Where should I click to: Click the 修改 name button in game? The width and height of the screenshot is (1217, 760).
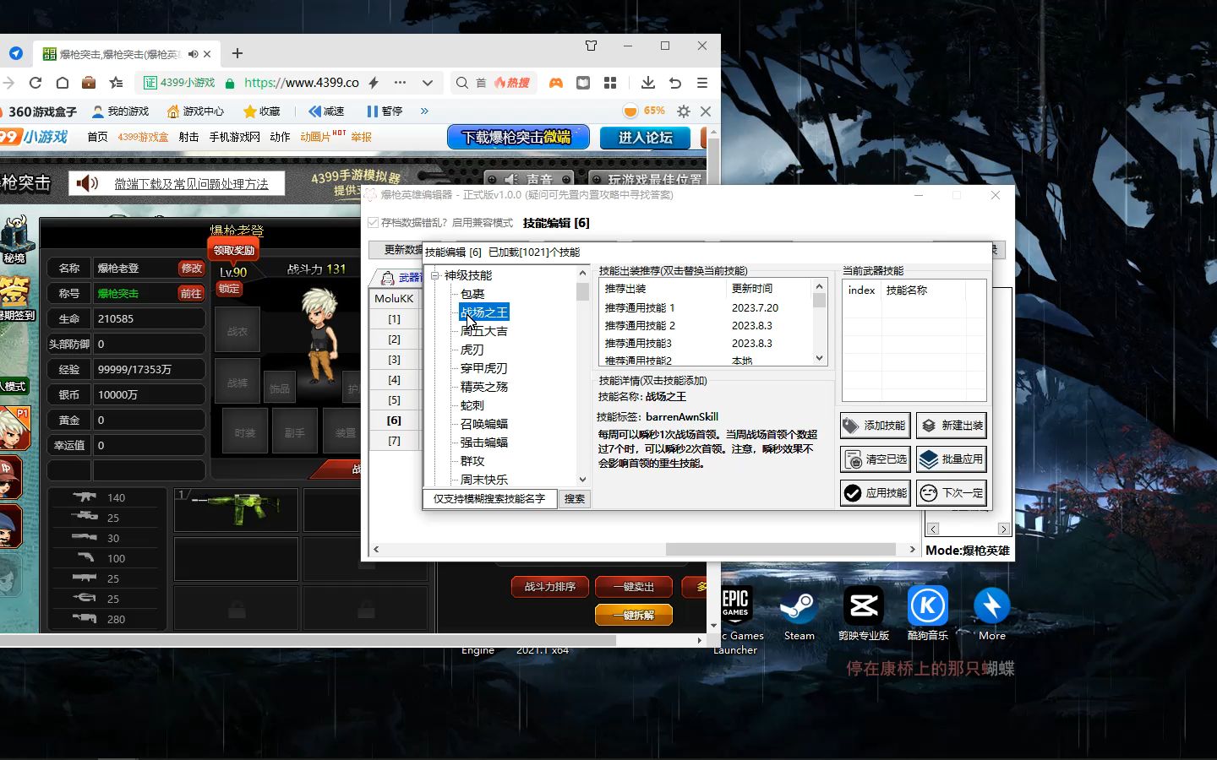[191, 268]
